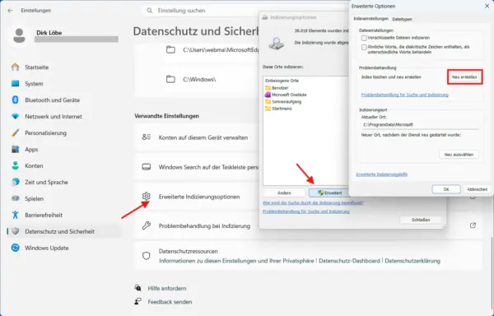Click the Hilfe anfordern link text
The width and height of the screenshot is (494, 316).
pos(167,288)
